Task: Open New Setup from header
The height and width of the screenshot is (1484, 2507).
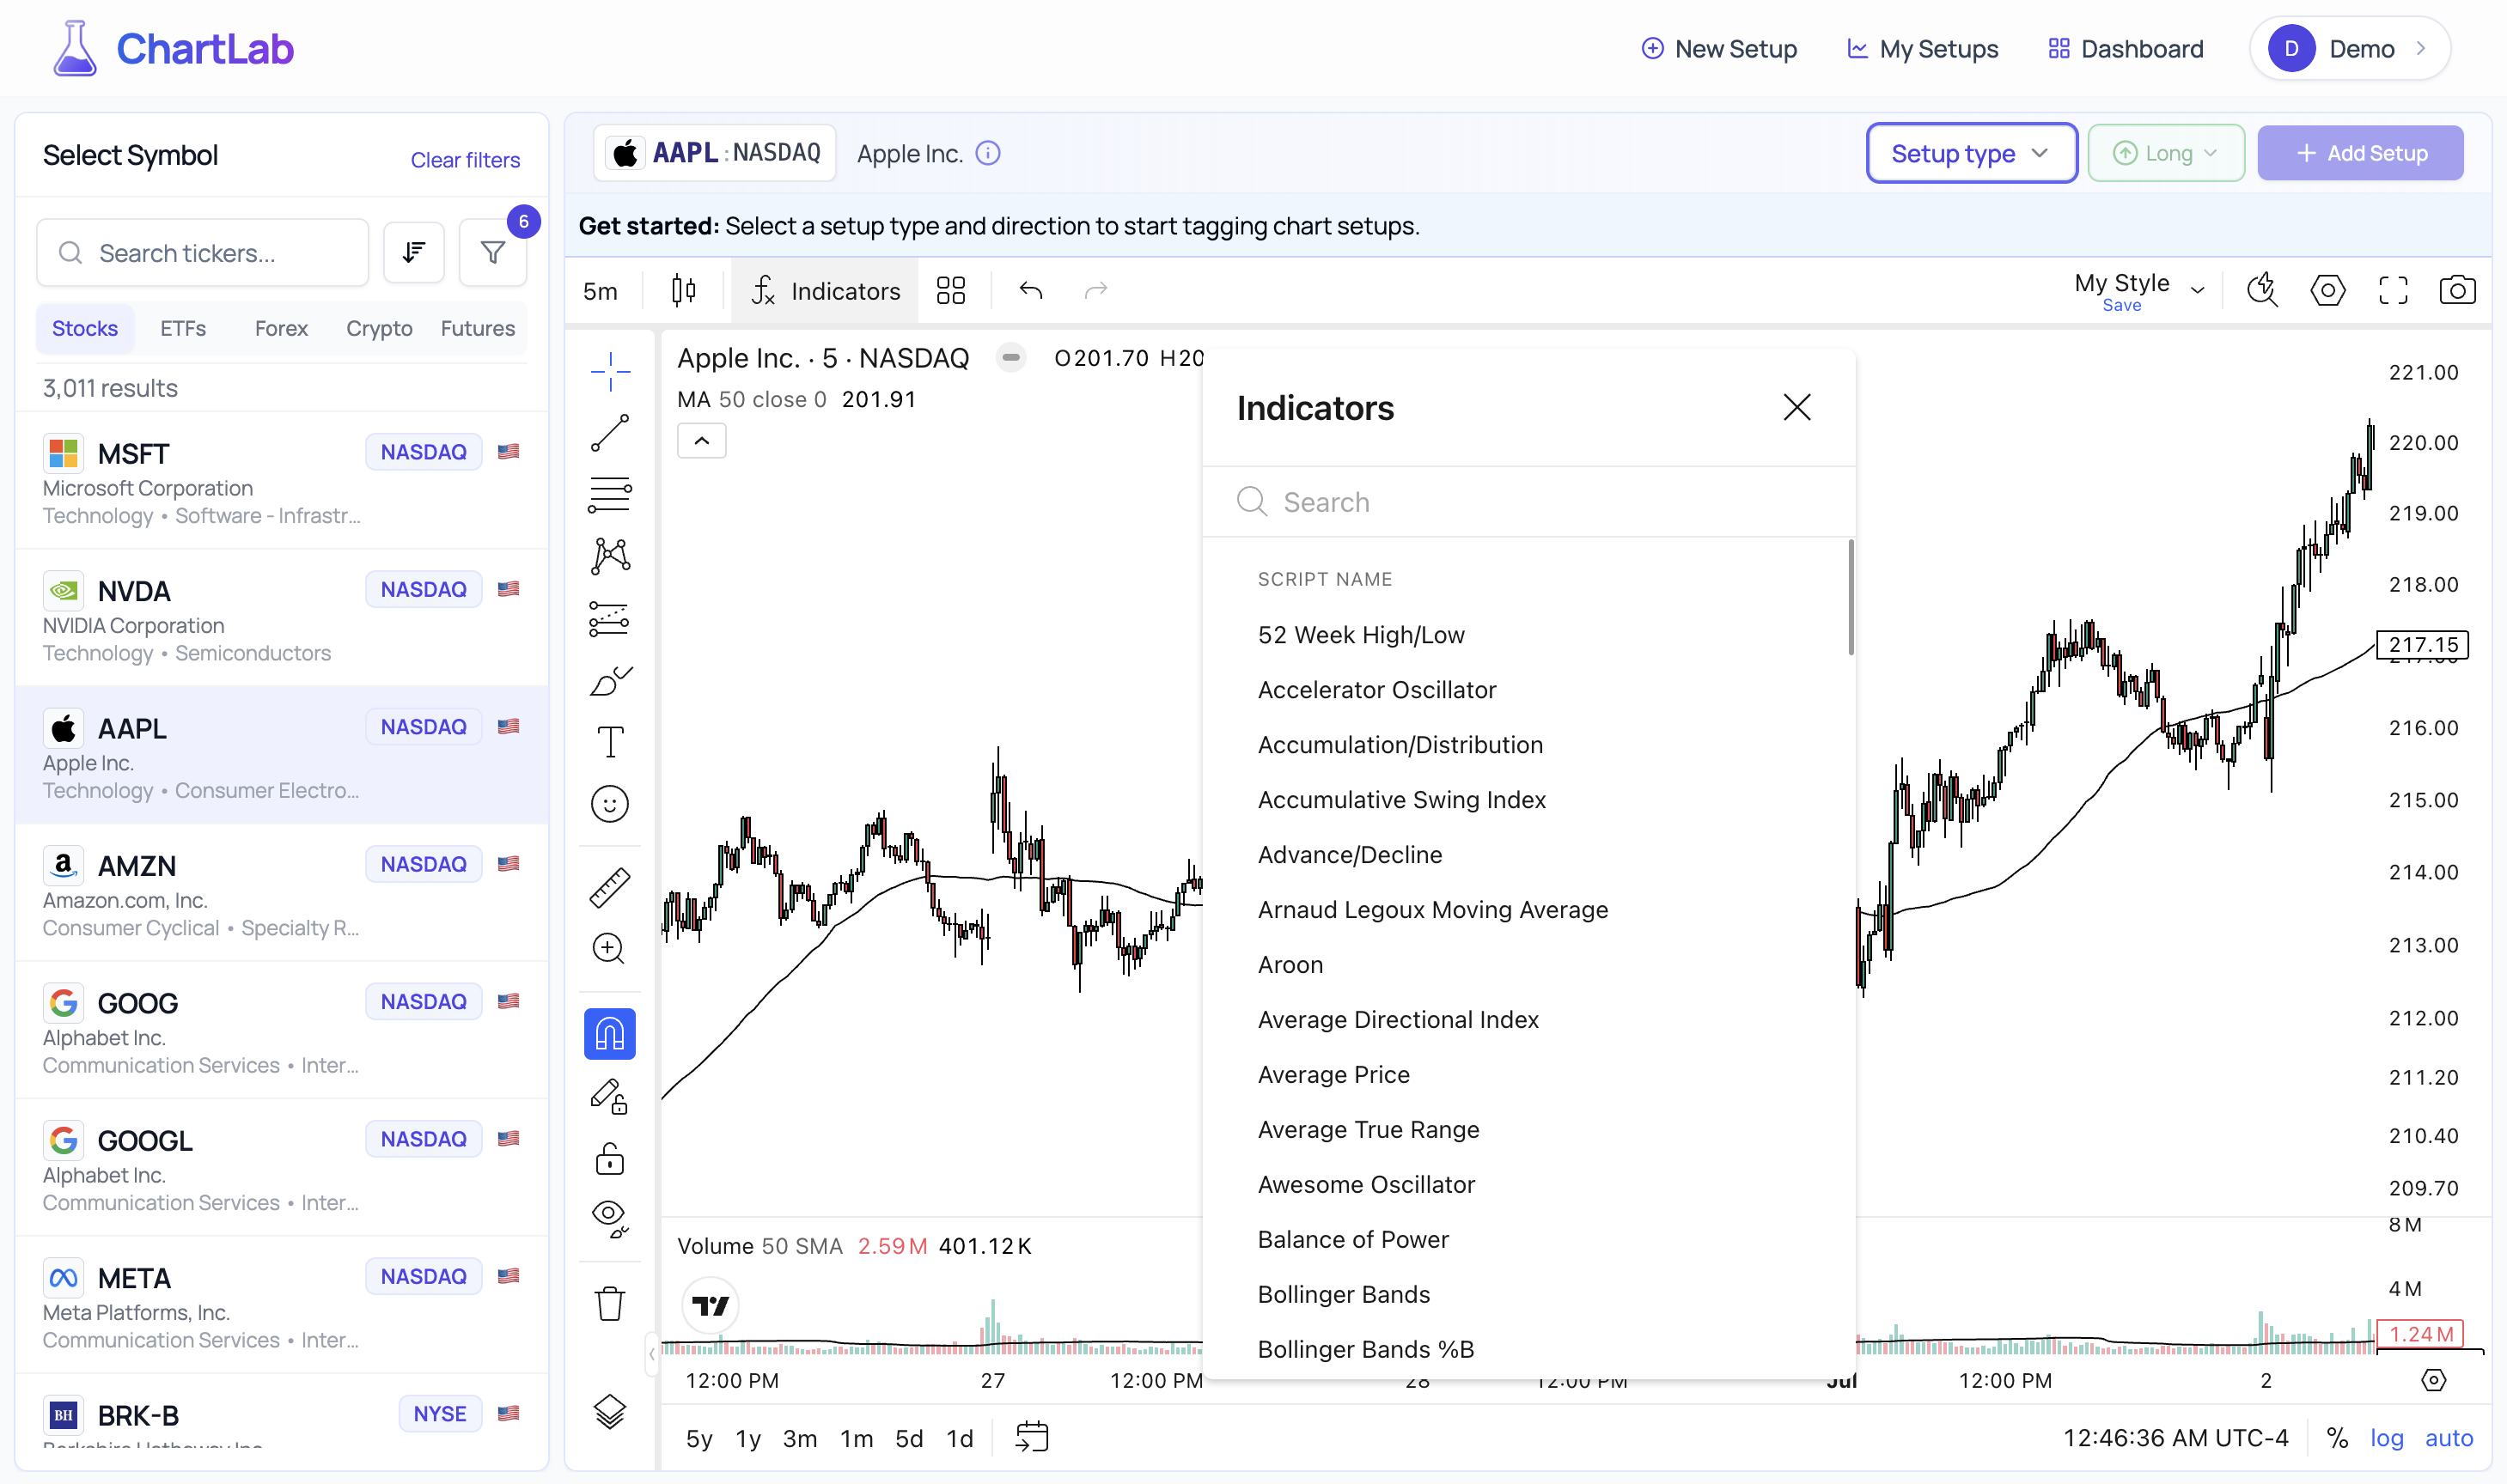Action: click(x=1718, y=48)
